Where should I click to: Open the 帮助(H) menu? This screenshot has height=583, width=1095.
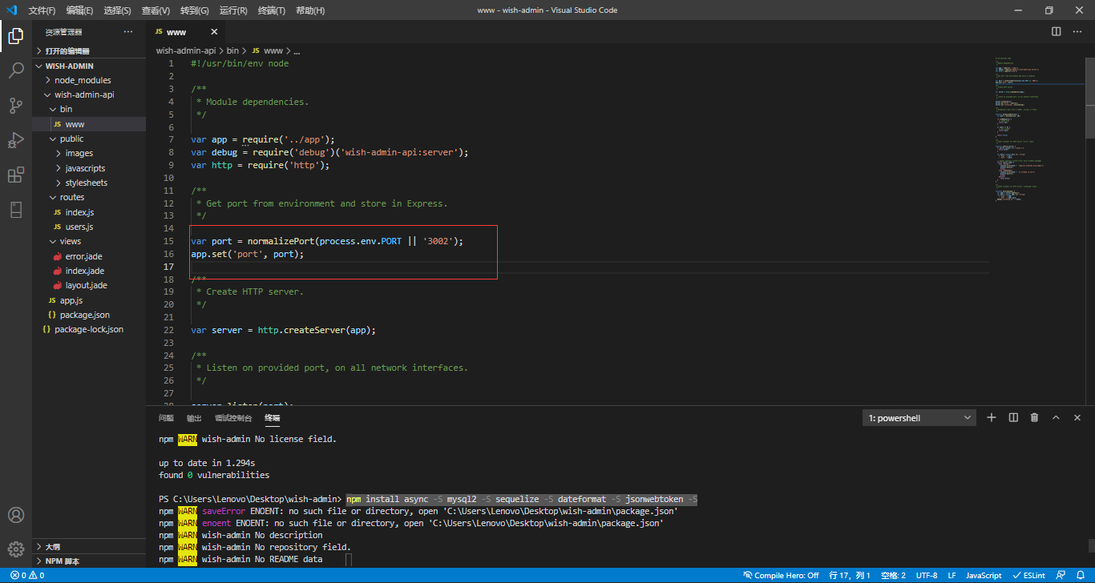pos(310,10)
